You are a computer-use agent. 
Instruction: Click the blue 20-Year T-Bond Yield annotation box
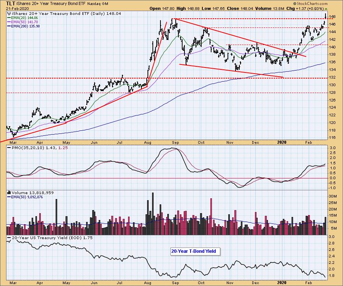click(x=196, y=251)
